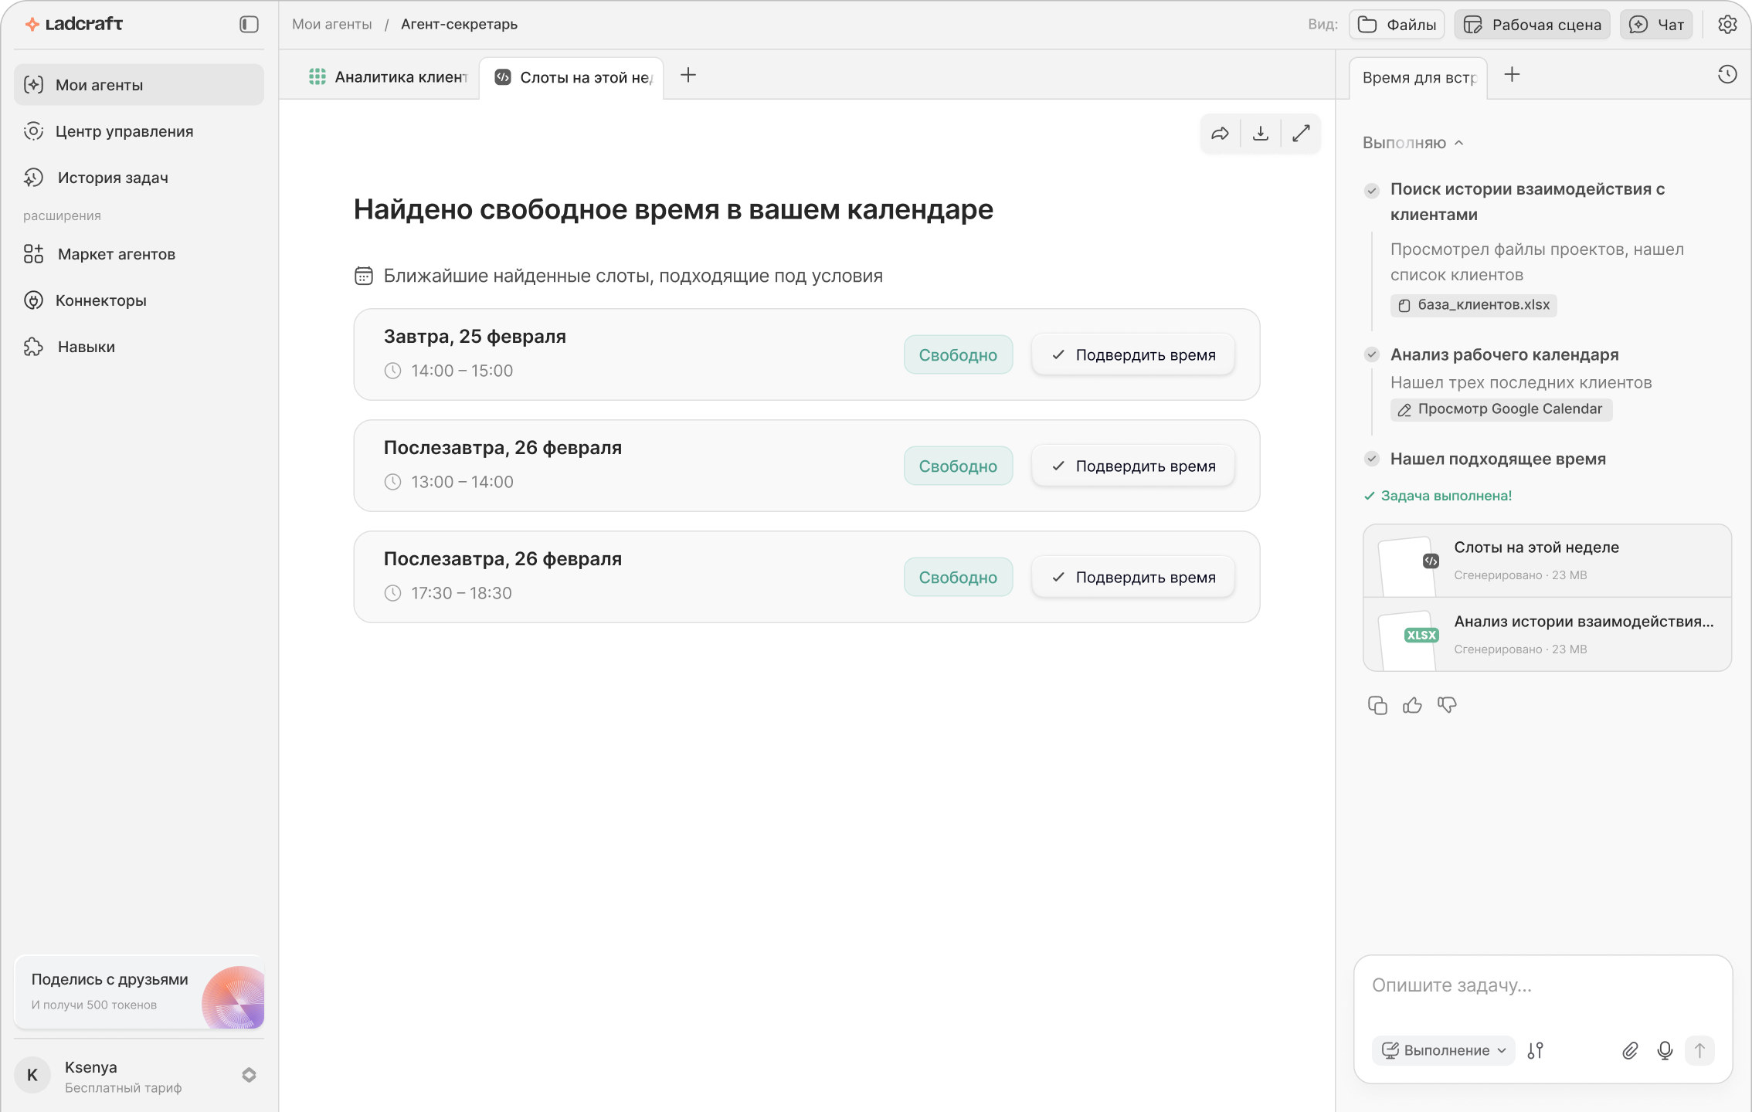Viewport: 1752px width, 1112px height.
Task: Click the microphone icon
Action: click(x=1665, y=1050)
